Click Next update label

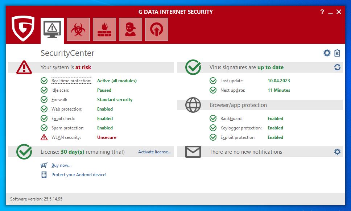coord(232,90)
